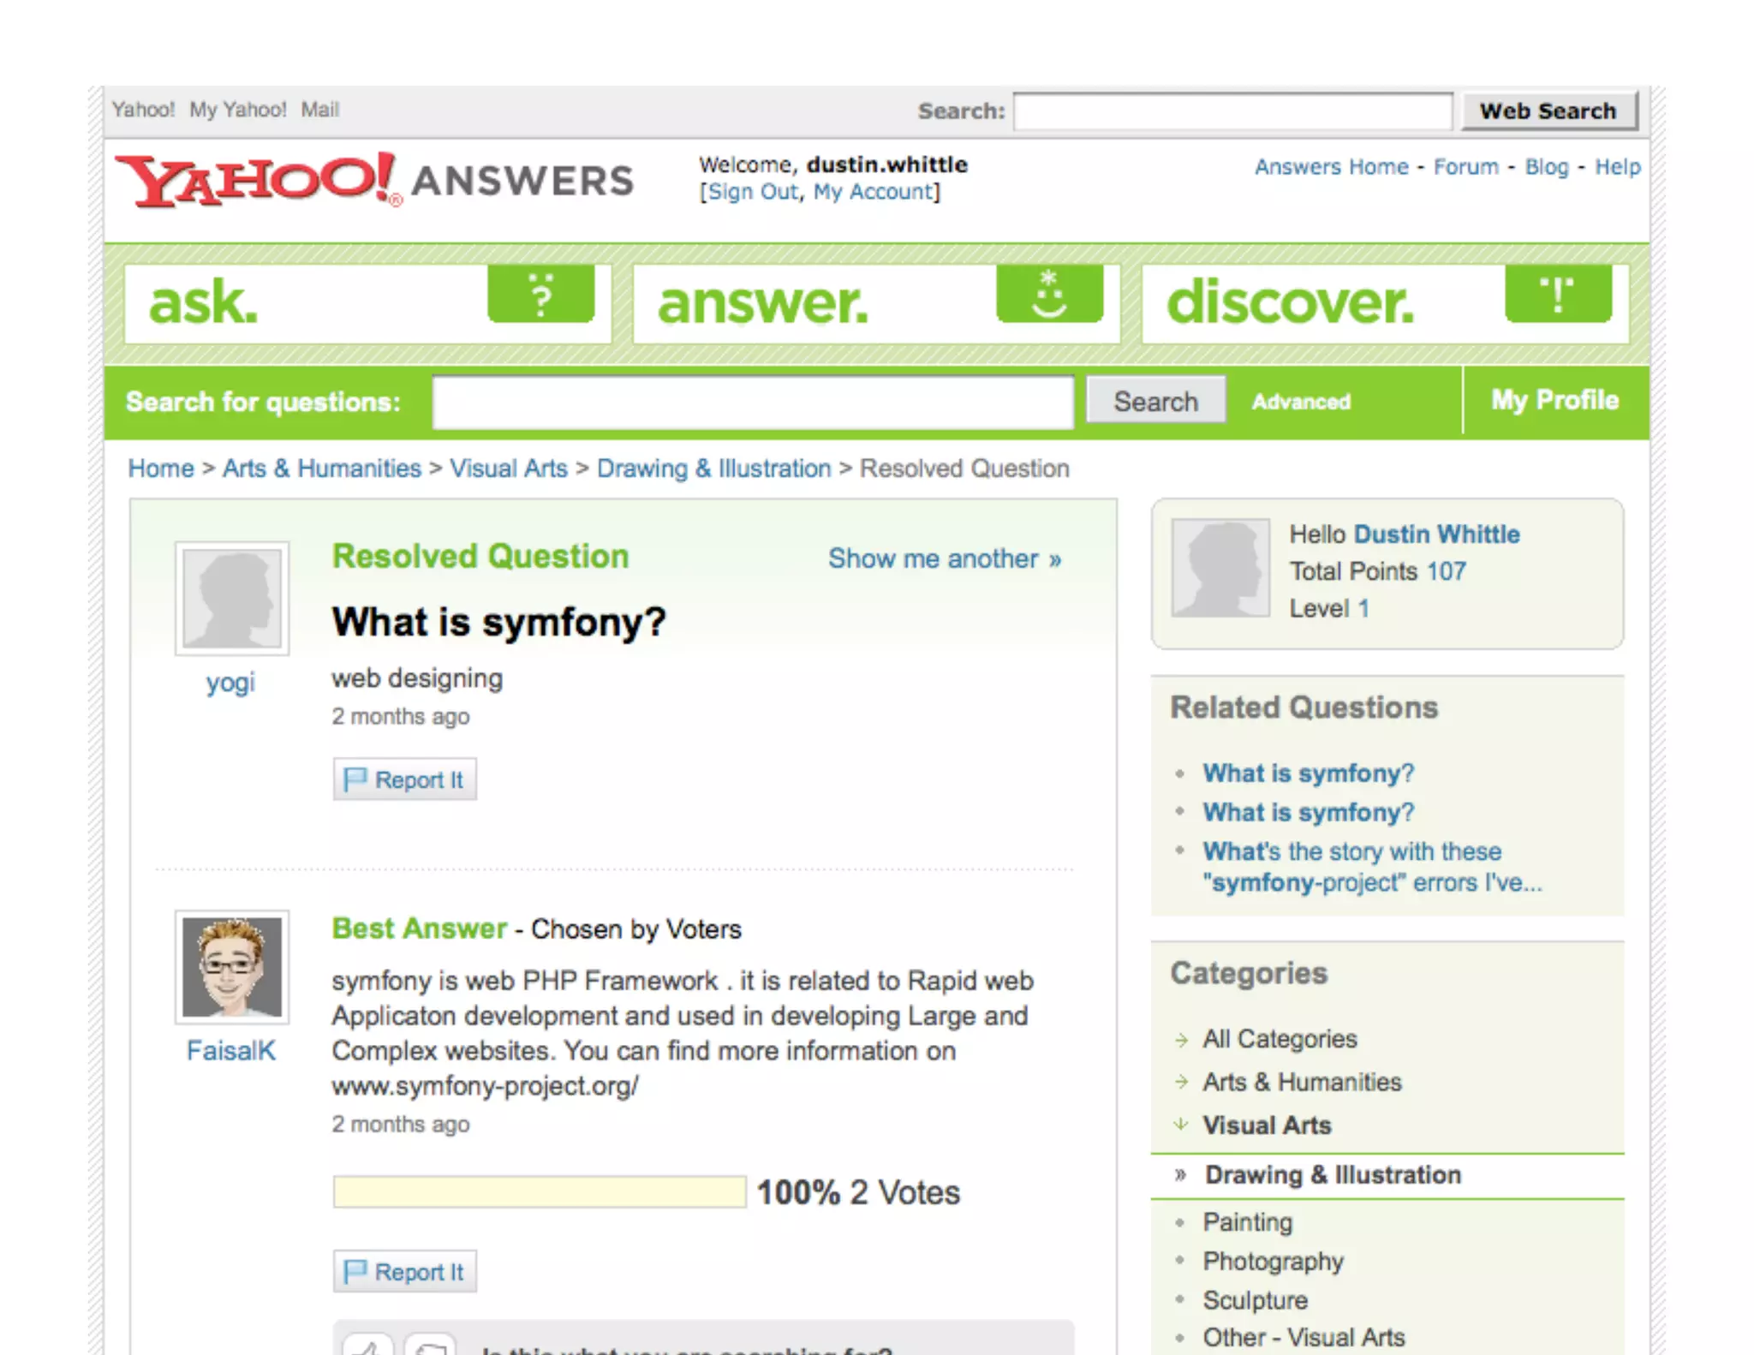Open FaisalK's username link
This screenshot has width=1754, height=1355.
[231, 1051]
